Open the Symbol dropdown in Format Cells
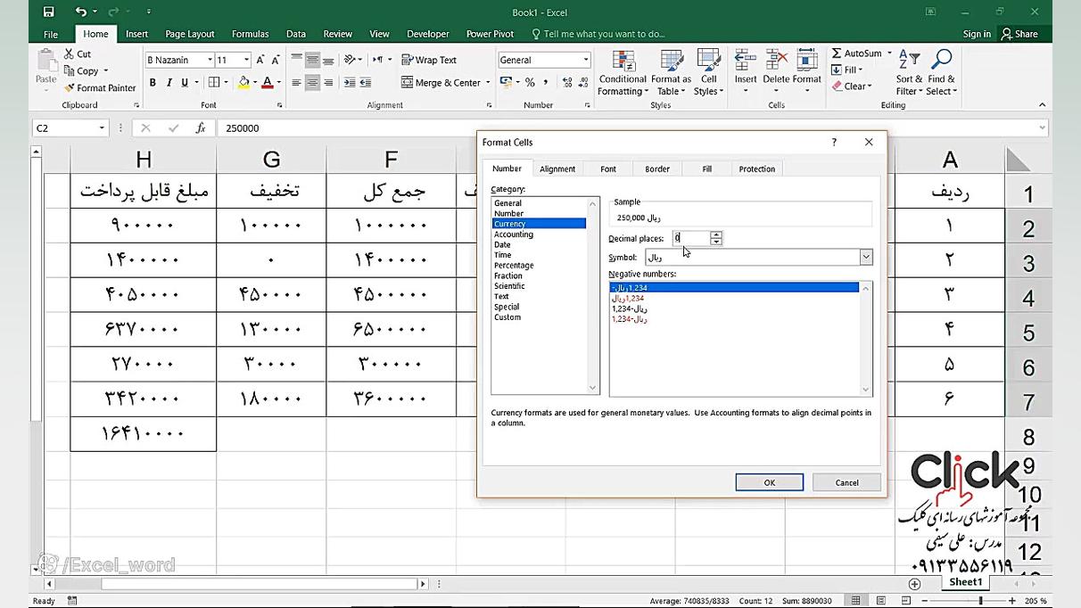1081x608 pixels. click(865, 257)
